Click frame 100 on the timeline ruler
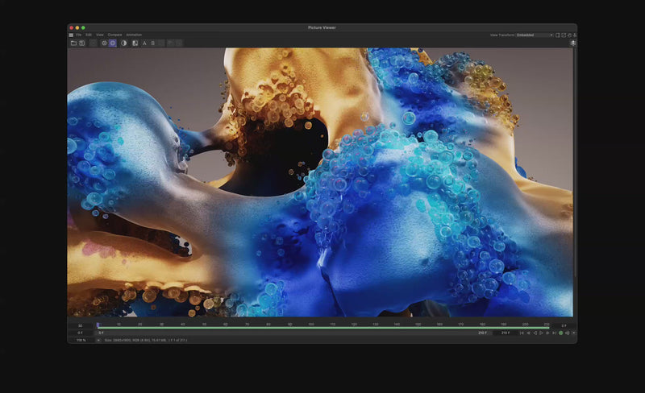 coord(311,325)
